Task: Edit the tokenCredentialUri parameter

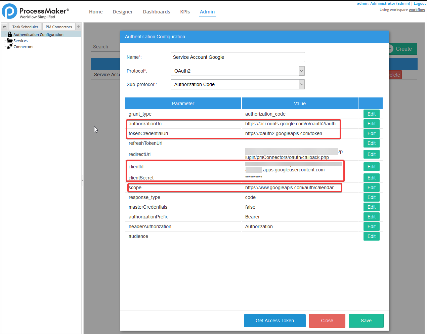Action: point(372,133)
